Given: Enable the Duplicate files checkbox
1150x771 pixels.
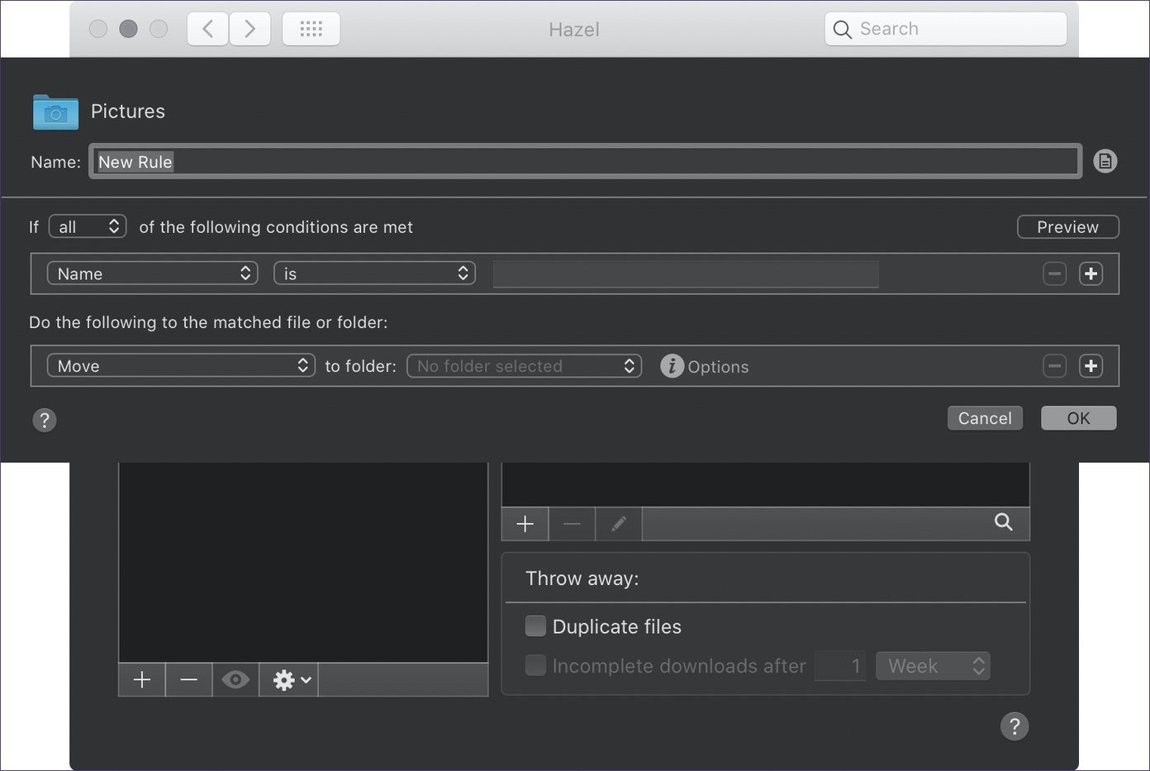Looking at the screenshot, I should click(x=535, y=626).
